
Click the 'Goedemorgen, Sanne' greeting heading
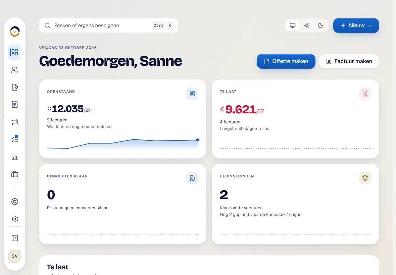110,61
